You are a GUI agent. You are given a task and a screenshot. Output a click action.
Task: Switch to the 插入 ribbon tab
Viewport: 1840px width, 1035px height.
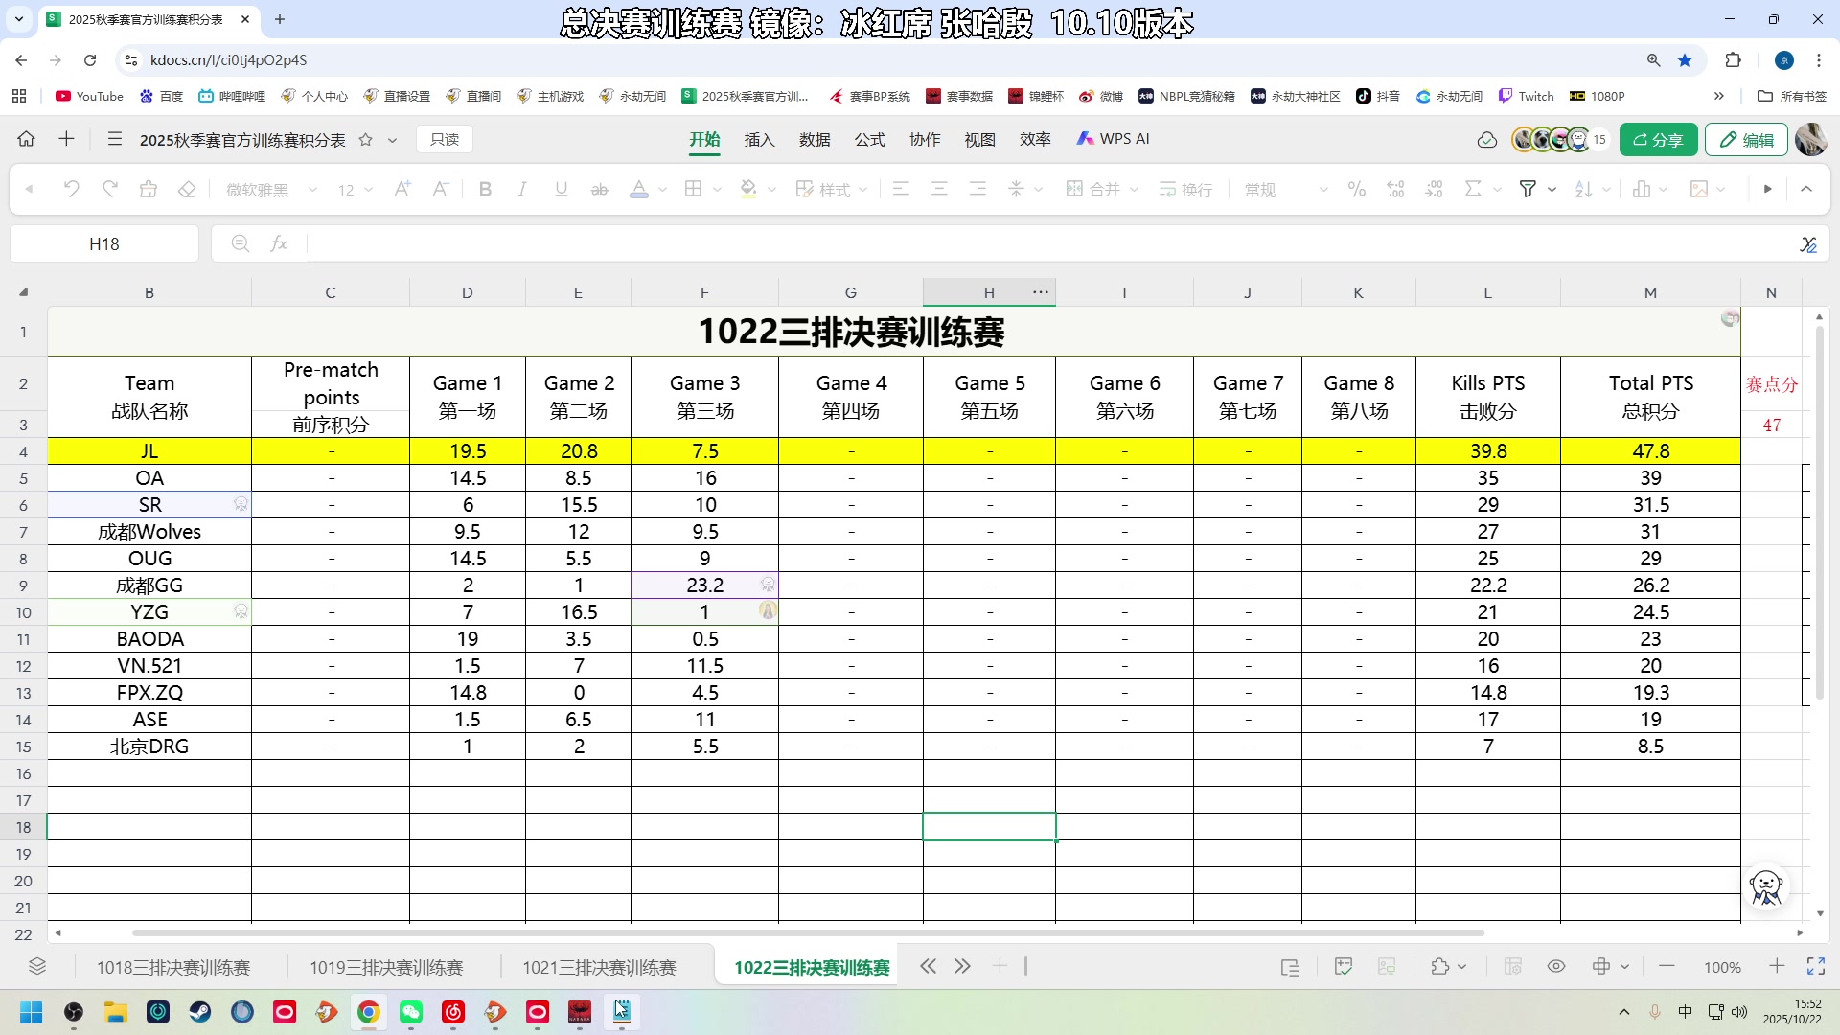pos(758,139)
